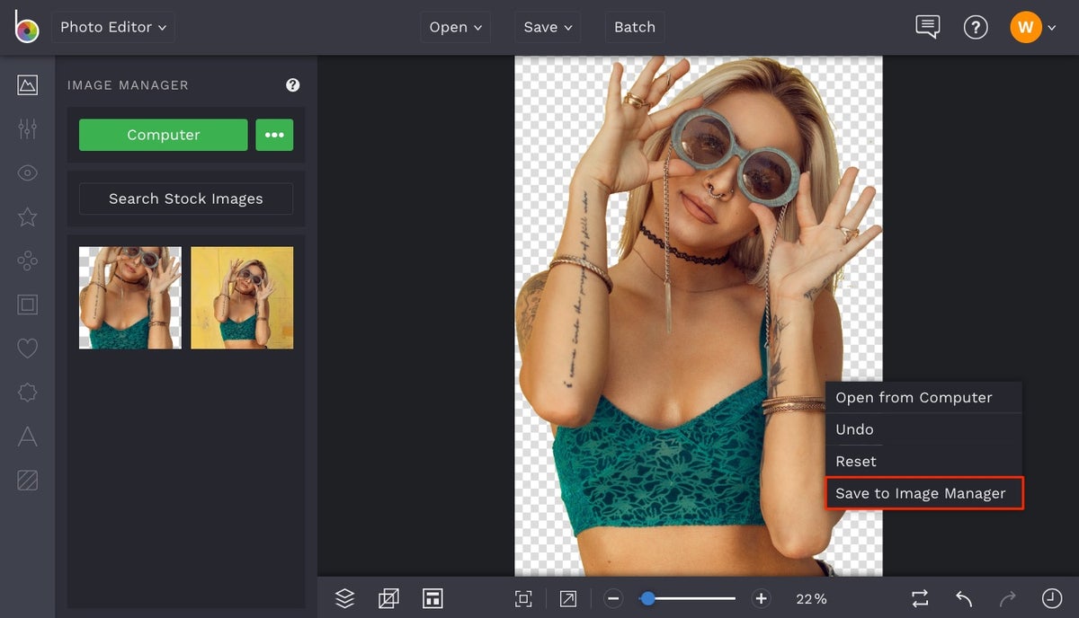Click the full size arrow icon
Viewport: 1079px width, 618px height.
pyautogui.click(x=568, y=599)
